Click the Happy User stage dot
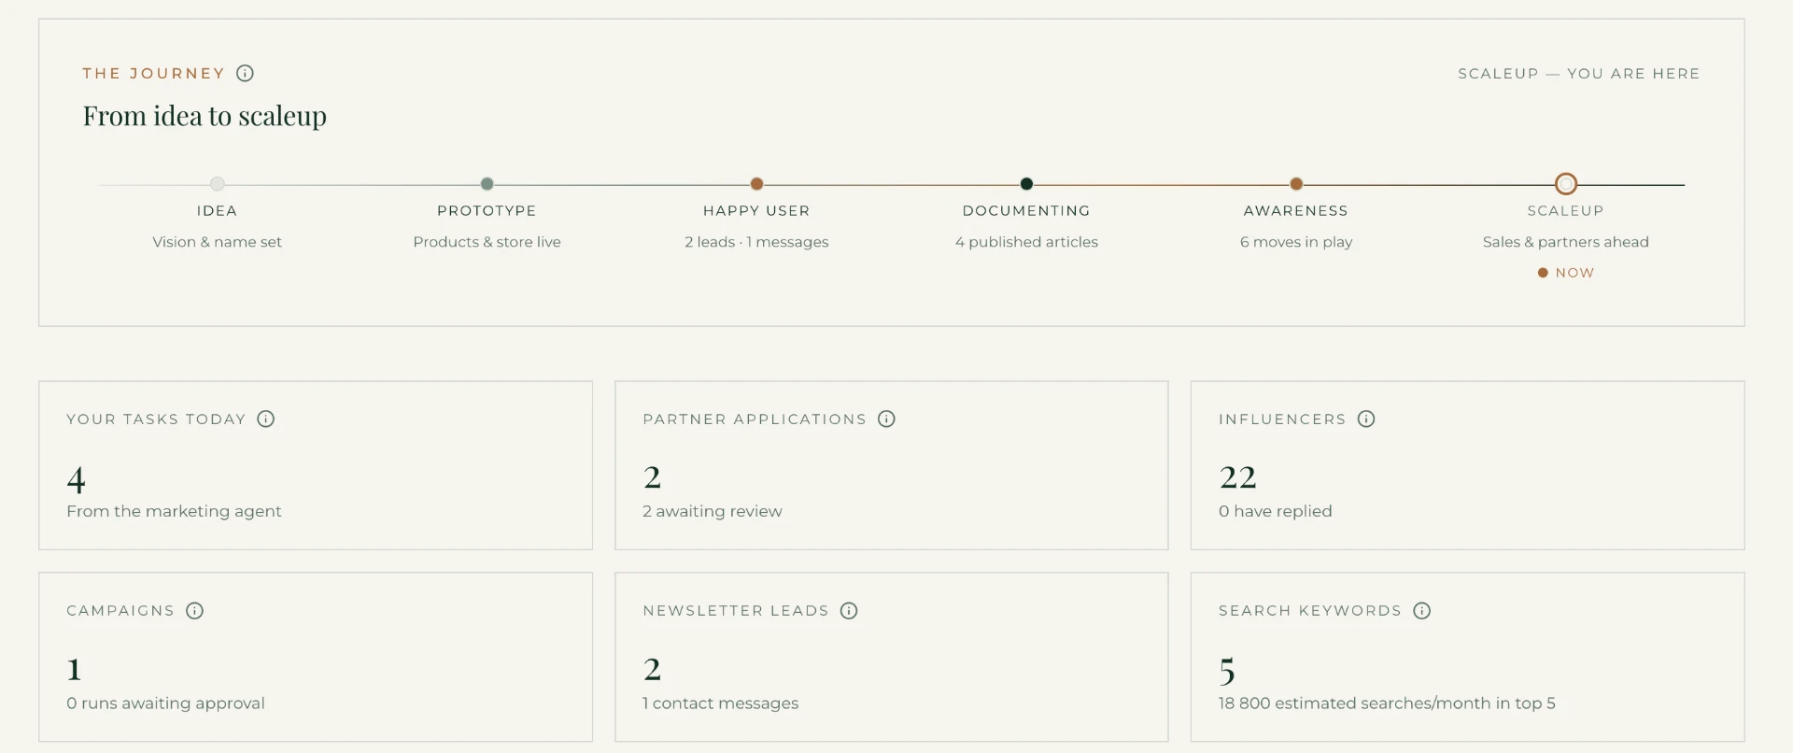This screenshot has height=753, width=1793. 756,184
